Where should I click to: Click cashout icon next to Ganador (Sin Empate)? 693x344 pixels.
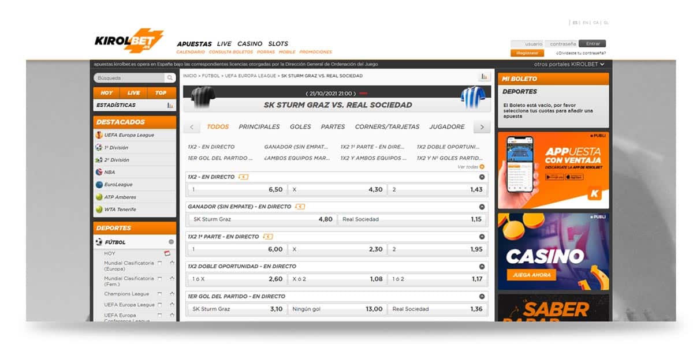tap(299, 206)
